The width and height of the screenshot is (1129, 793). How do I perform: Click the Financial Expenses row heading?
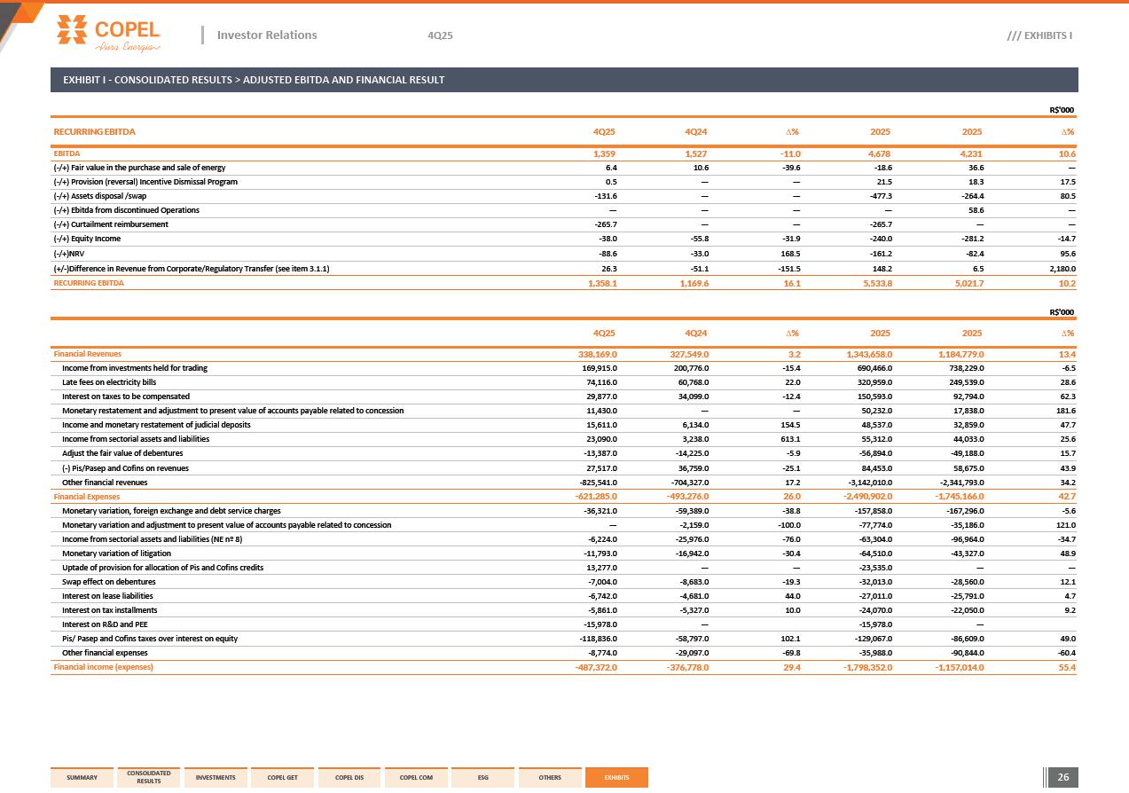[x=87, y=497]
